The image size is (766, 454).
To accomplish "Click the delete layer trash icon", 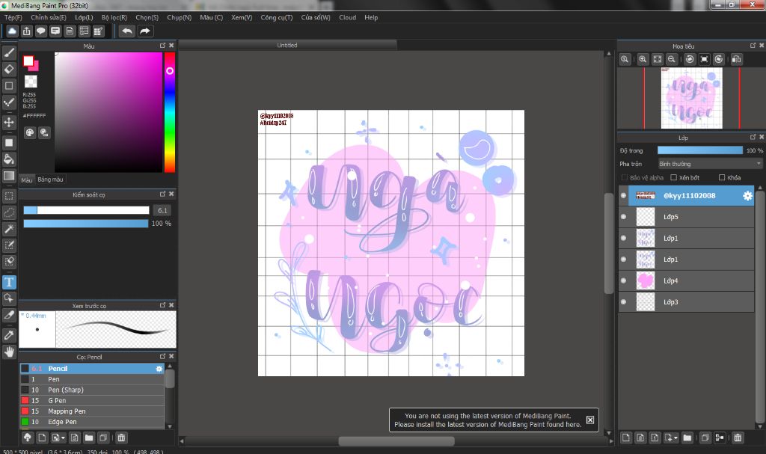I will click(738, 438).
